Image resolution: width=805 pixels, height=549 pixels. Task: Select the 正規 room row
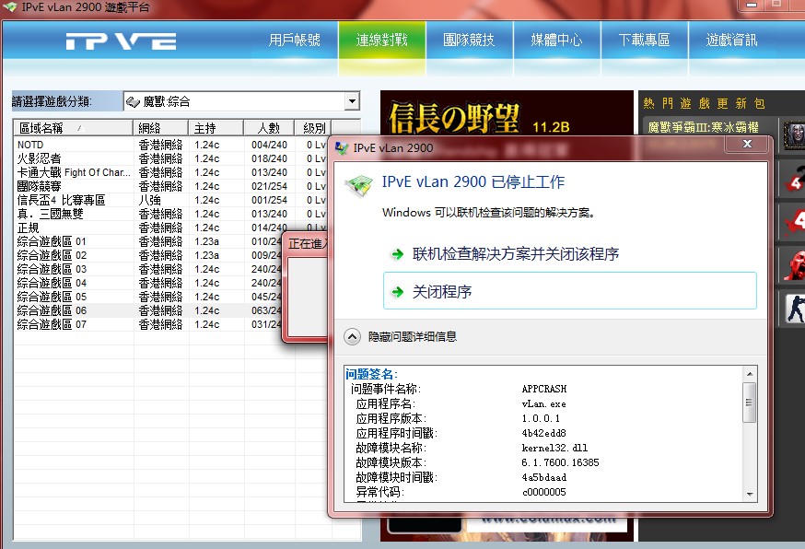pos(171,228)
